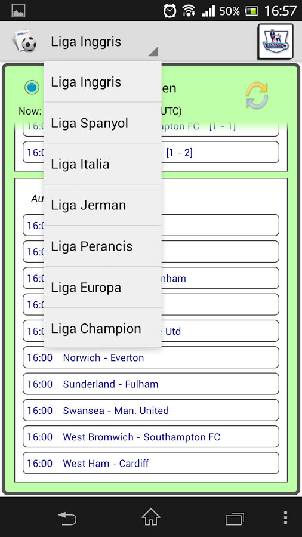Pick Liga Champion in dropdown
Viewport: 302px width, 537px height.
pyautogui.click(x=103, y=328)
